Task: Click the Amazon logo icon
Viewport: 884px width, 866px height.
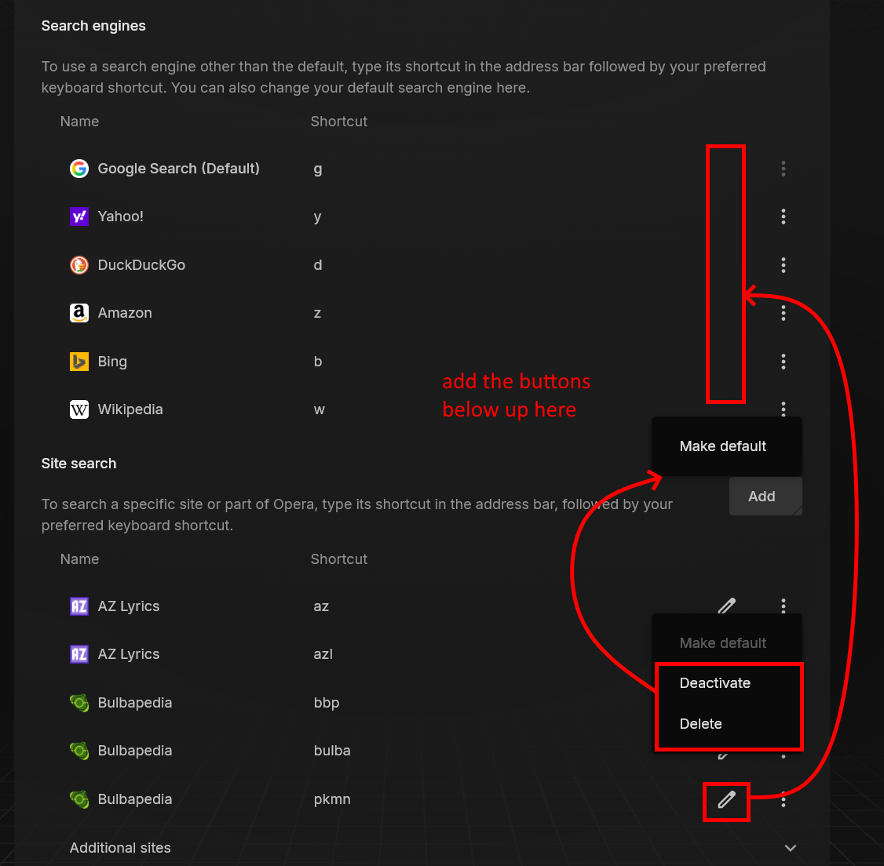Action: [79, 313]
